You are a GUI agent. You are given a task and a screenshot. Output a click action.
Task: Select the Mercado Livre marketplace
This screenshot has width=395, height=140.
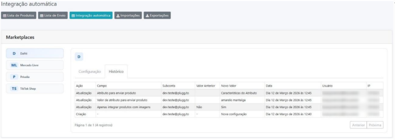(x=35, y=65)
